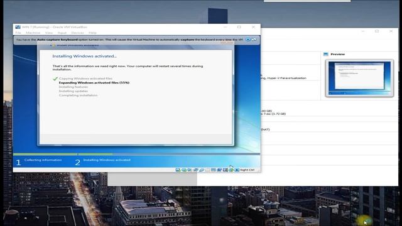Viewport: 402px width, 226px height.
Task: Click the mouse integration status icon
Action: (231, 170)
